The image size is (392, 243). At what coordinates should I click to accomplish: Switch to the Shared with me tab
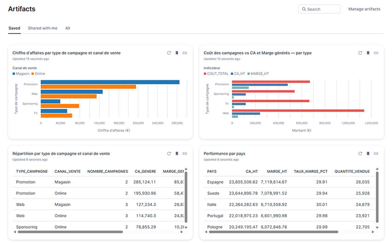point(43,28)
